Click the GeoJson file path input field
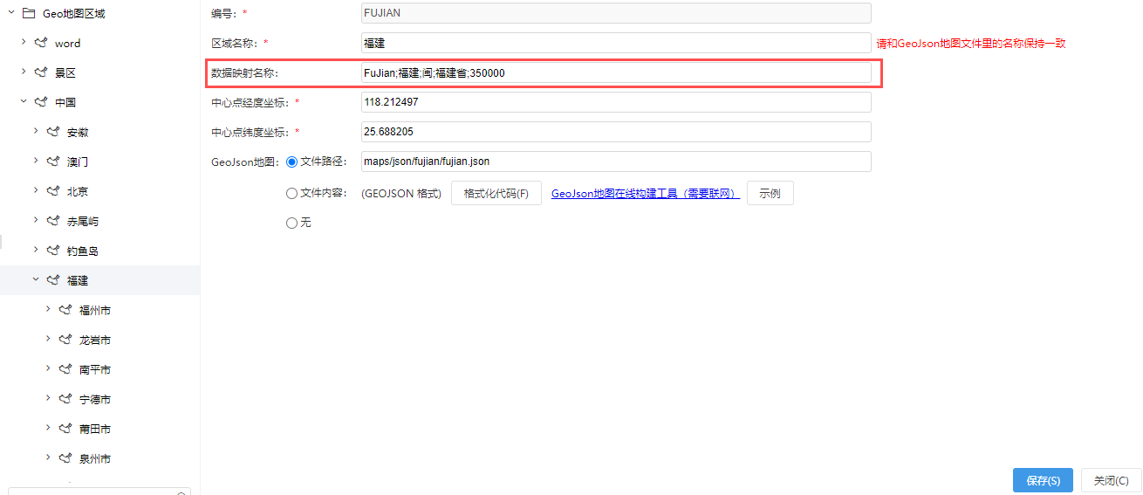The image size is (1143, 495). 616,162
